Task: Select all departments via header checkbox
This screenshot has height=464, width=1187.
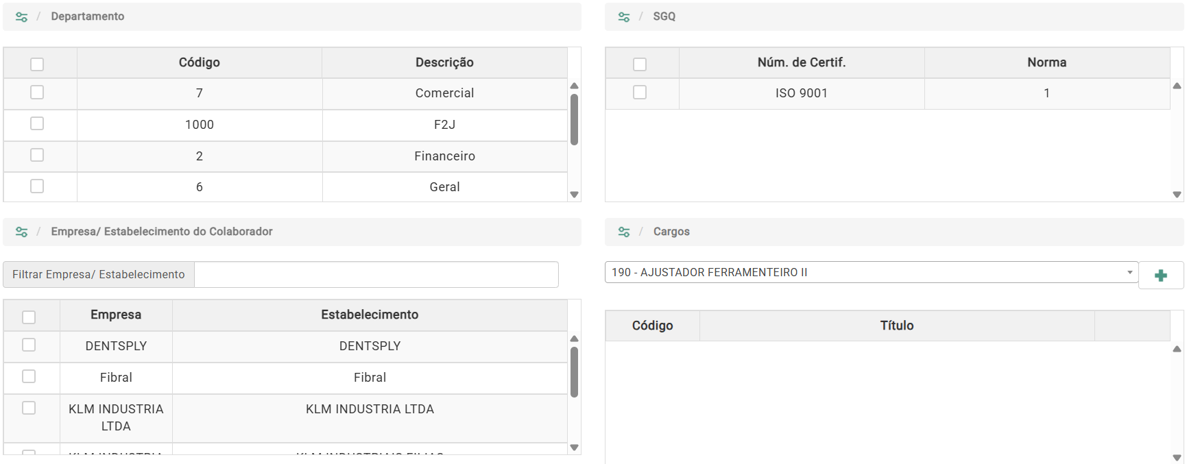Action: pyautogui.click(x=37, y=64)
